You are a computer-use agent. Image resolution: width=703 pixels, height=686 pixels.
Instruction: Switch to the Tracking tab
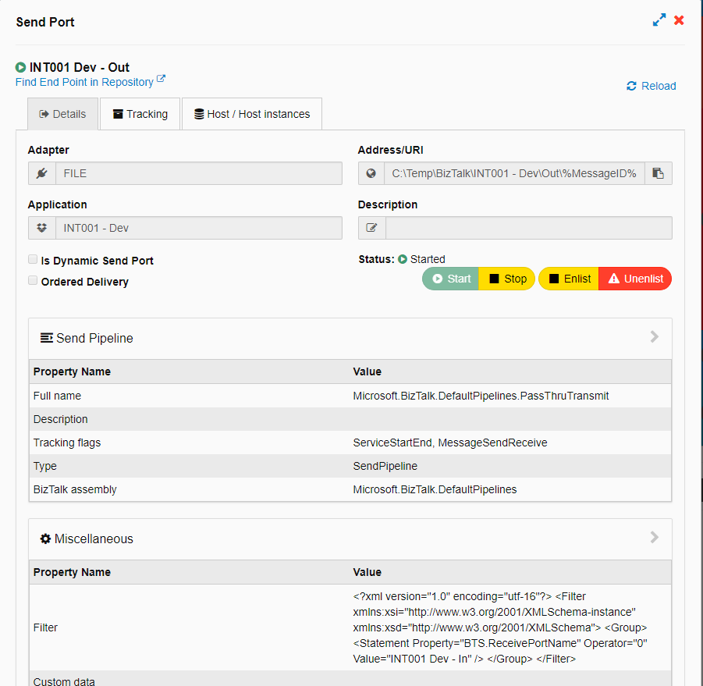(x=140, y=114)
